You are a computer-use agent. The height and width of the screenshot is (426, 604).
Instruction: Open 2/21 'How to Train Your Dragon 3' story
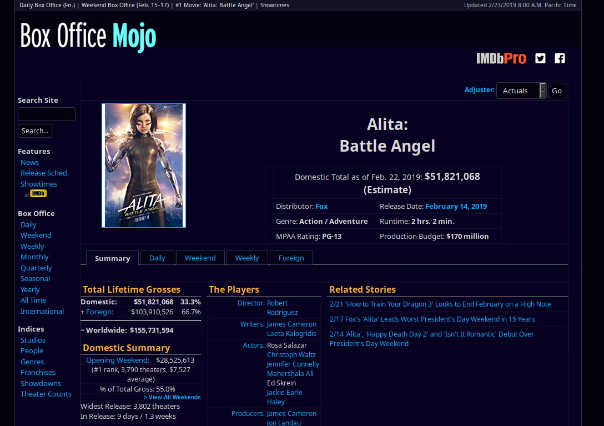click(440, 304)
